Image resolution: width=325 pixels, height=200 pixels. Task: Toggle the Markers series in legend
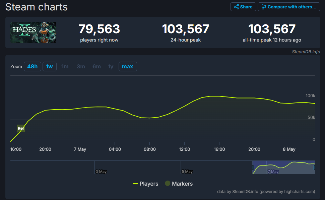179,184
